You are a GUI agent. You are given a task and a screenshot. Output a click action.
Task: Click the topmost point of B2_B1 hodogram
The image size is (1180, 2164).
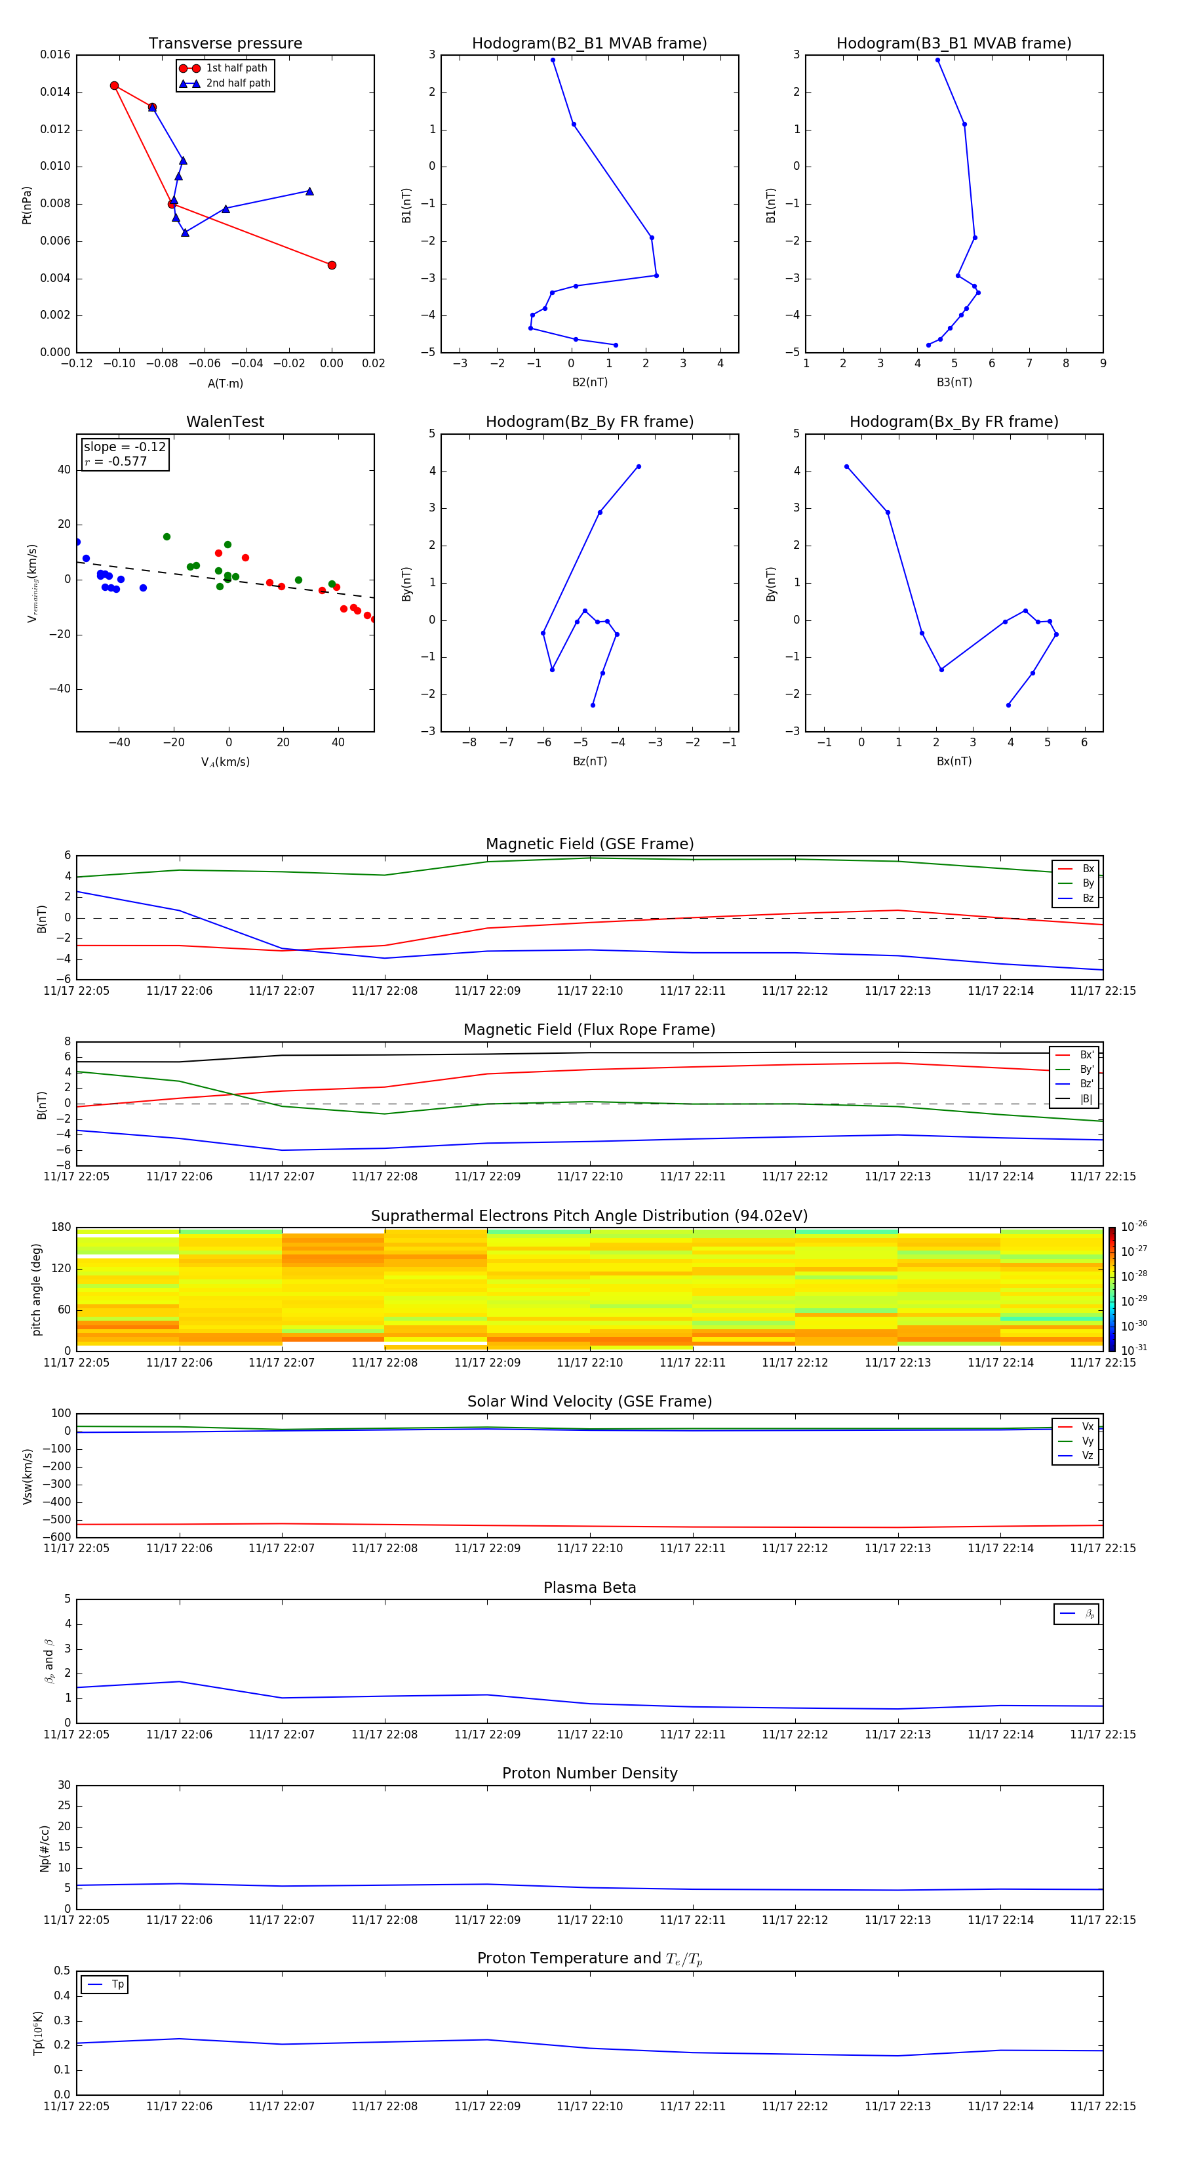click(x=553, y=60)
